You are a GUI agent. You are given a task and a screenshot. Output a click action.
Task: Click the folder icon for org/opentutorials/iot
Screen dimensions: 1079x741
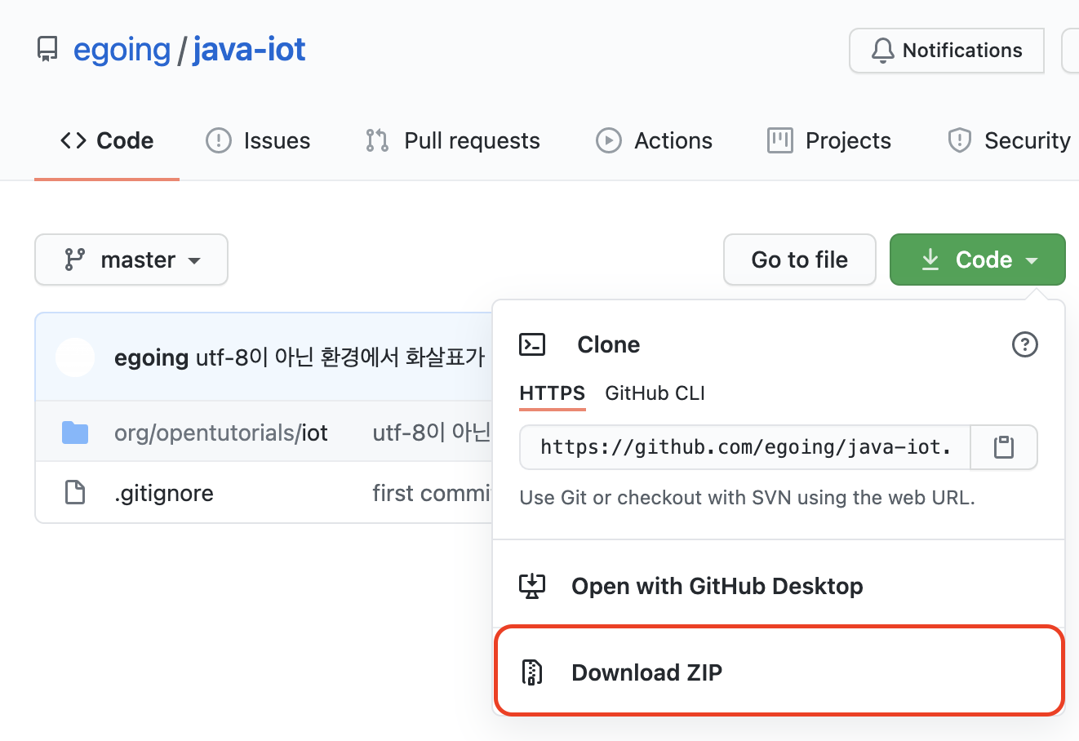[x=75, y=433]
